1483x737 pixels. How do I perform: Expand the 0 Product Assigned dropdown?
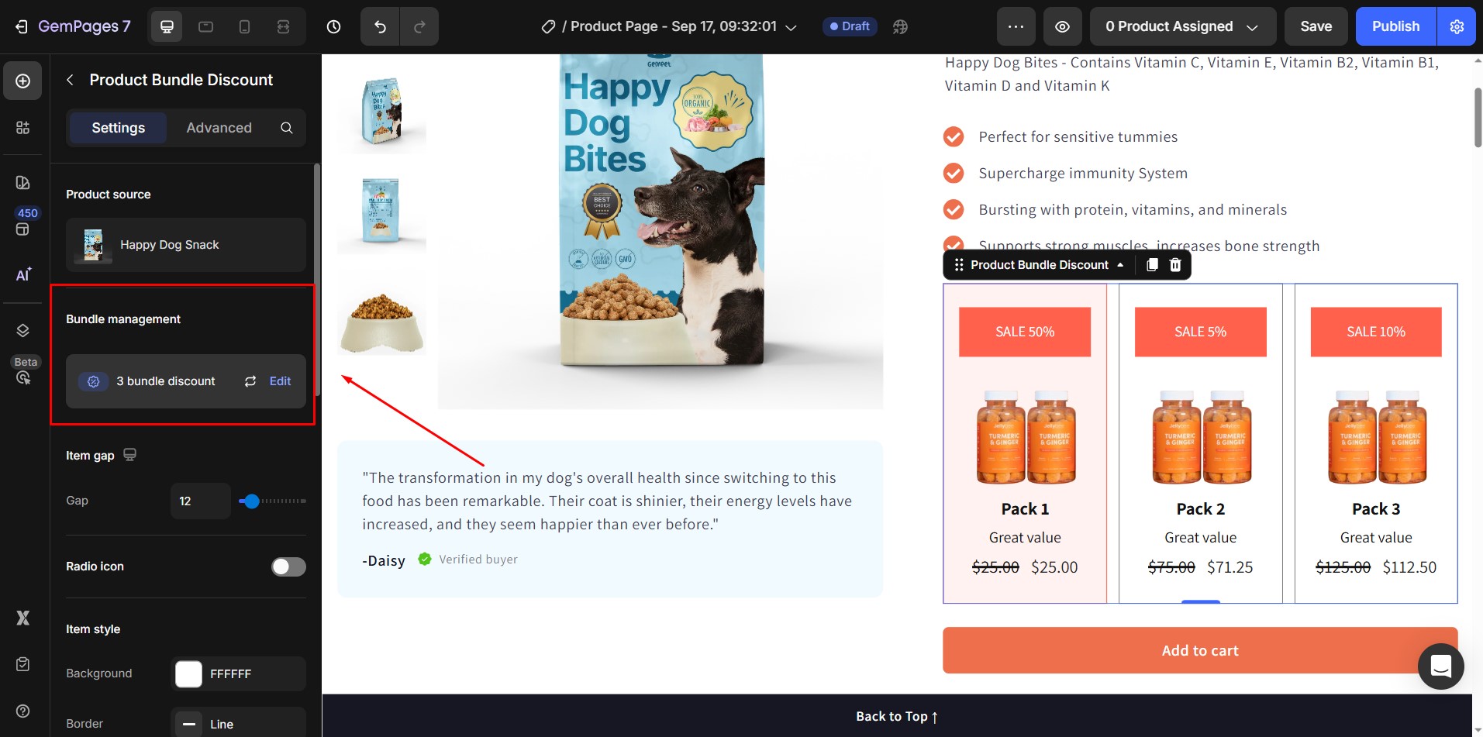(1182, 26)
